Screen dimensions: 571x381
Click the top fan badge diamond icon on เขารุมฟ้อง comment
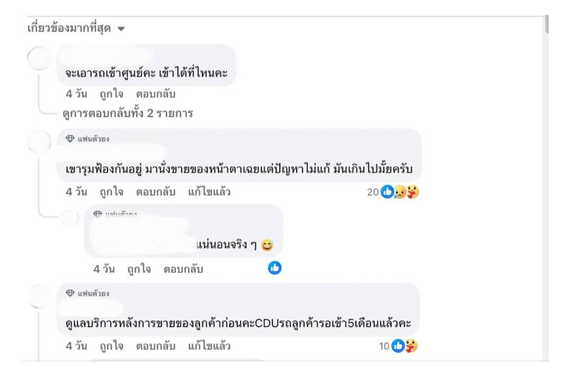[x=70, y=138]
